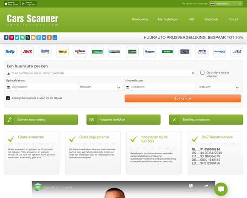
Task: Open FAQ menu item
Action: coord(191,19)
